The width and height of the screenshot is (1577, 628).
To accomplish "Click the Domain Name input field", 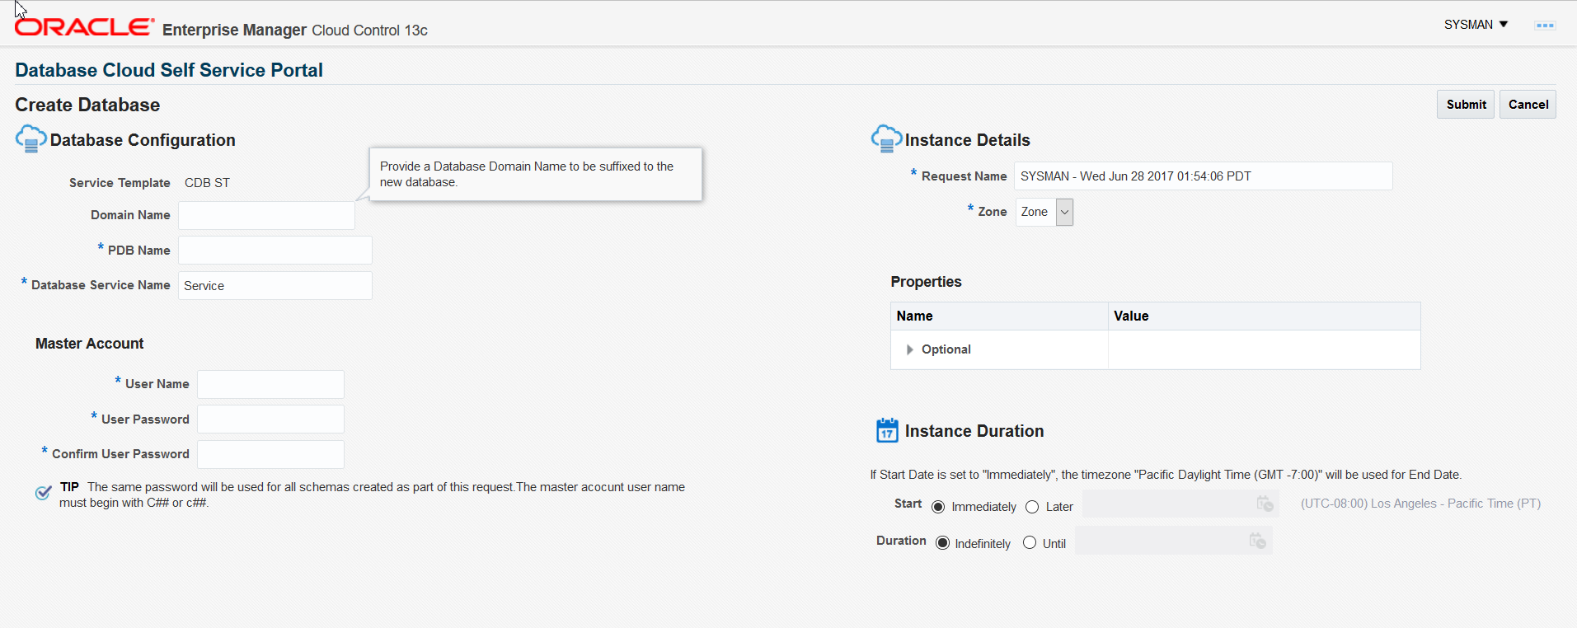I will point(266,215).
